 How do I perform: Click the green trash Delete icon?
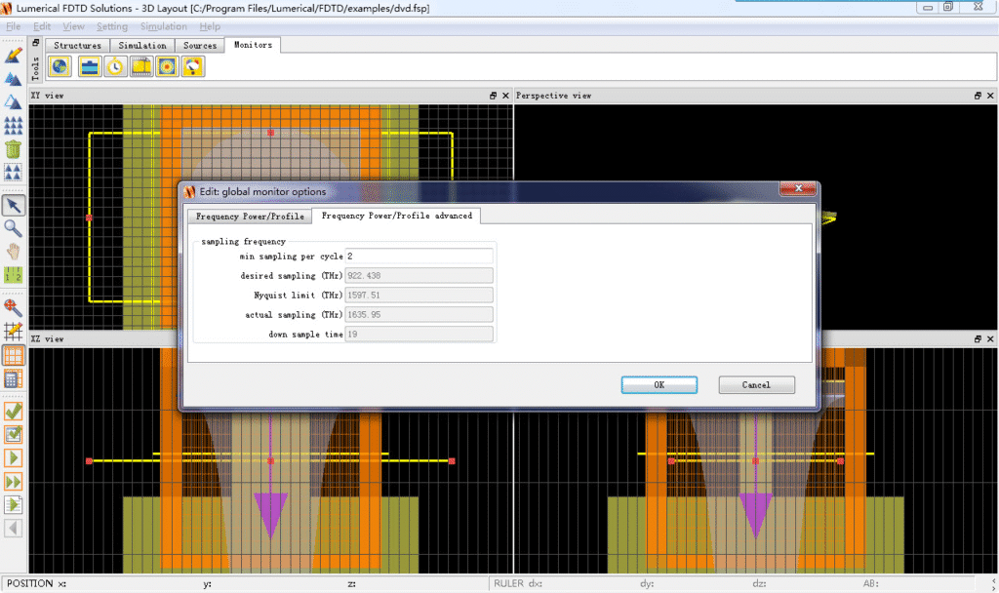(14, 149)
